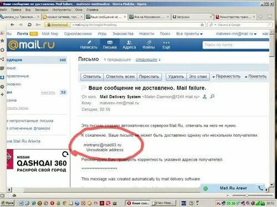Open the Opera widgets gear panel
This screenshot has height=207, width=277.
pyautogui.click(x=2, y=50)
